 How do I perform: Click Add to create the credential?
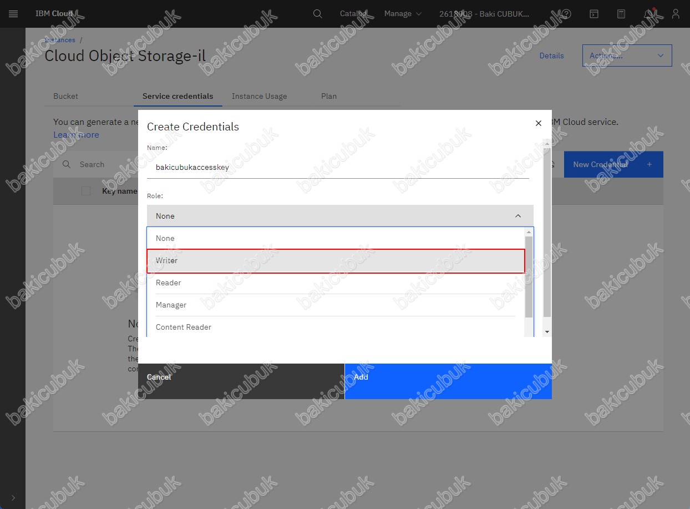tap(448, 381)
